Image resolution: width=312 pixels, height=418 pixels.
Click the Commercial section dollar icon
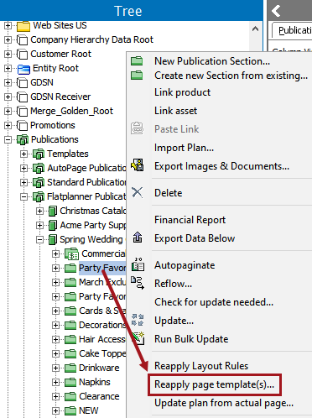[x=71, y=253]
